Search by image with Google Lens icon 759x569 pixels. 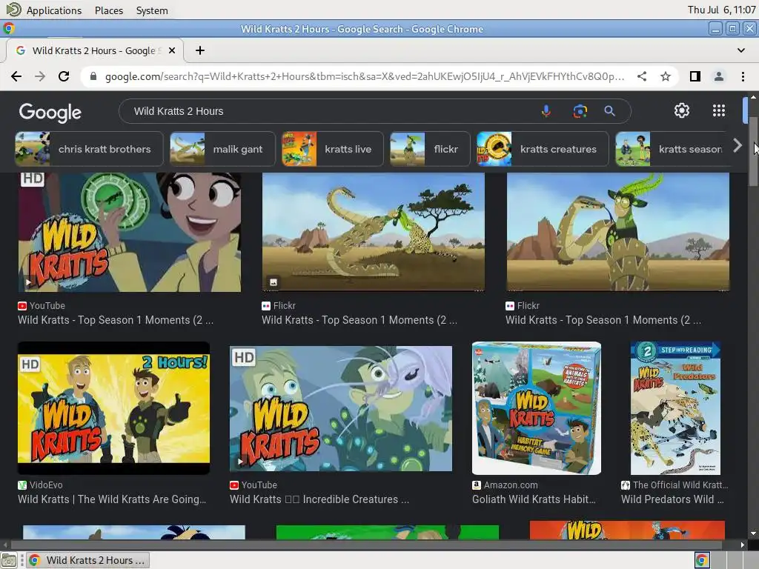580,111
